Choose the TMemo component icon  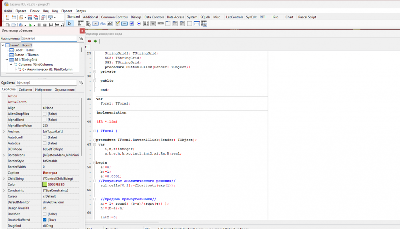[117, 24]
